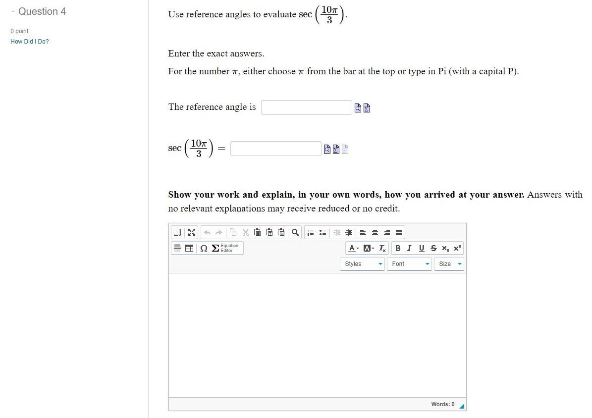The width and height of the screenshot is (592, 418).
Task: Open the How Did I Do link
Action: point(29,42)
